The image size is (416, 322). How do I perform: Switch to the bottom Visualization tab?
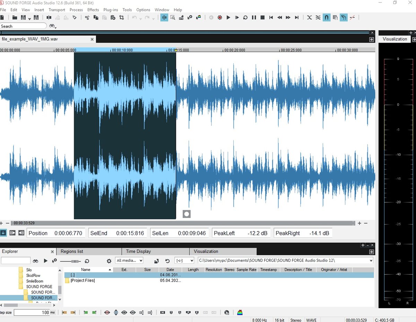(x=223, y=251)
